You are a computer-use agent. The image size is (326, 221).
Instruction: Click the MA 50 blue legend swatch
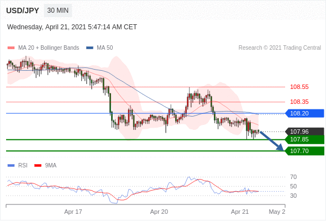(x=90, y=48)
